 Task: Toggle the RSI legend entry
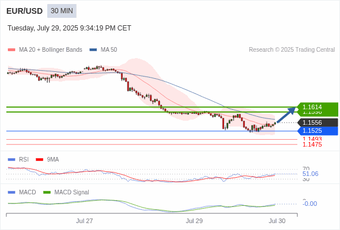click(18, 159)
